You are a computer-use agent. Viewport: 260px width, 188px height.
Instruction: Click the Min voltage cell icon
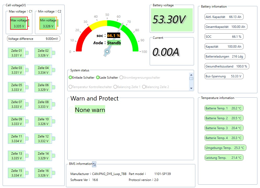(48, 23)
